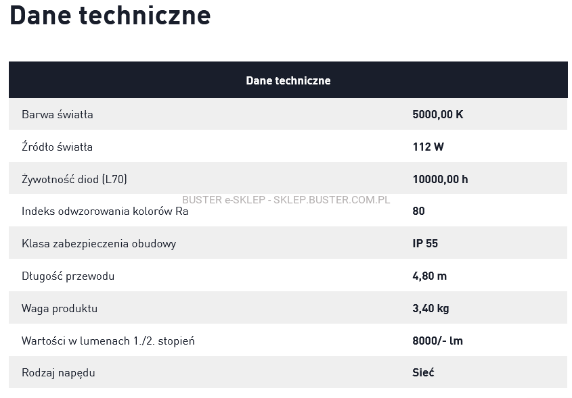Select the "Żywotność diod (L70)" label

tap(74, 179)
